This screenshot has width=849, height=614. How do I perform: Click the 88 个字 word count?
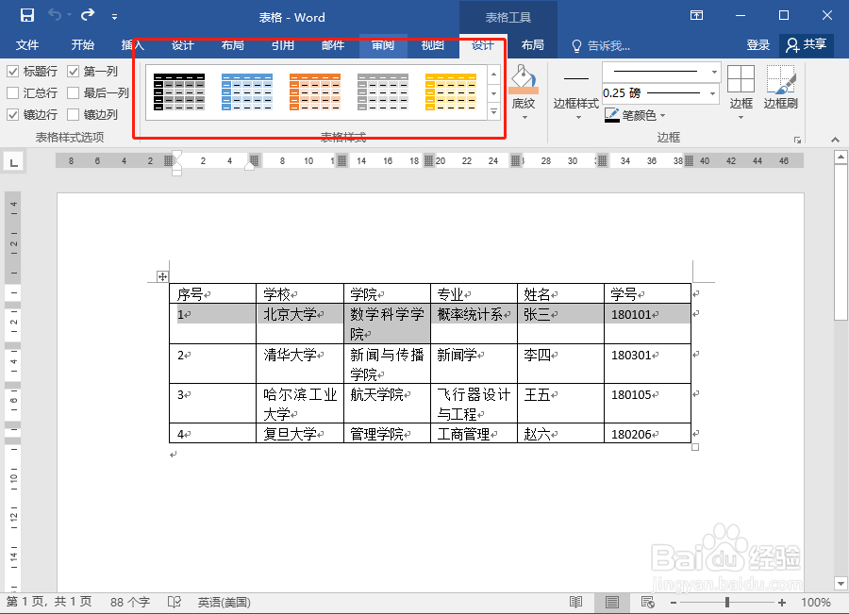tap(130, 602)
